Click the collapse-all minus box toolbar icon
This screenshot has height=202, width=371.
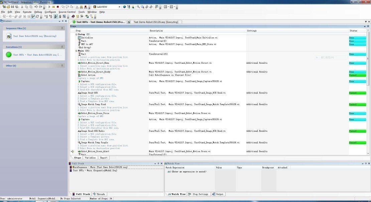tap(29, 17)
